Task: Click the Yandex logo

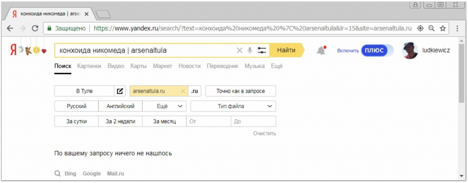Action: [x=13, y=50]
